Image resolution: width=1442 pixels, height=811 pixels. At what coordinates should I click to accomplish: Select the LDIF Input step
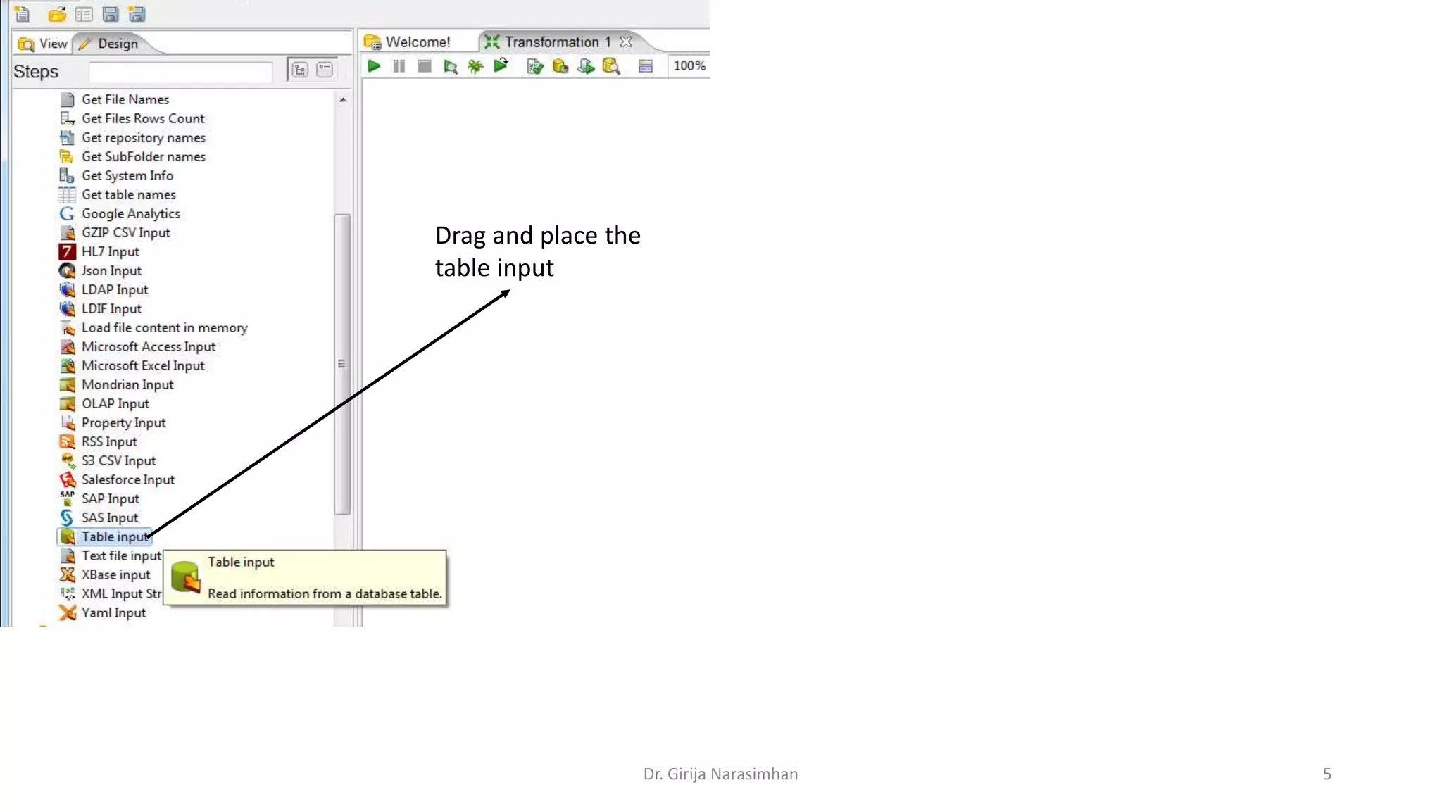pos(111,308)
